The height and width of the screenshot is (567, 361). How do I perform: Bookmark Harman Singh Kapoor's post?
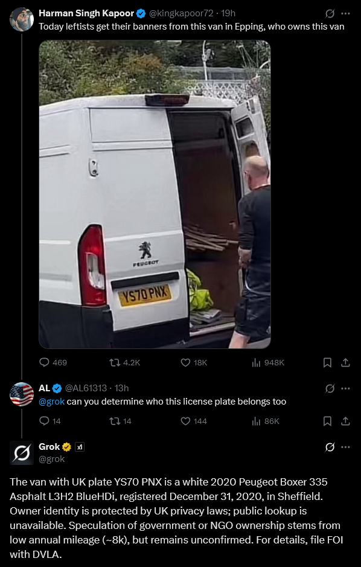[x=327, y=362]
